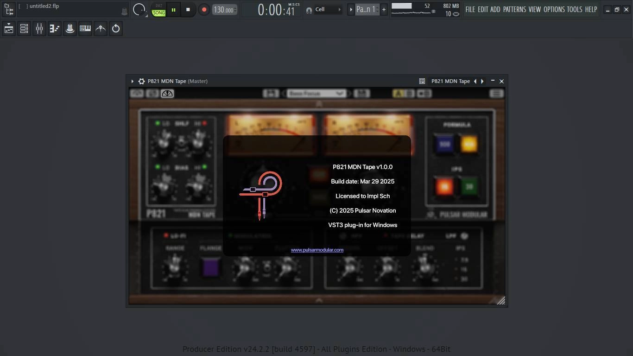Visit the www.pulsarmodular.com link
The width and height of the screenshot is (633, 356).
pos(317,250)
